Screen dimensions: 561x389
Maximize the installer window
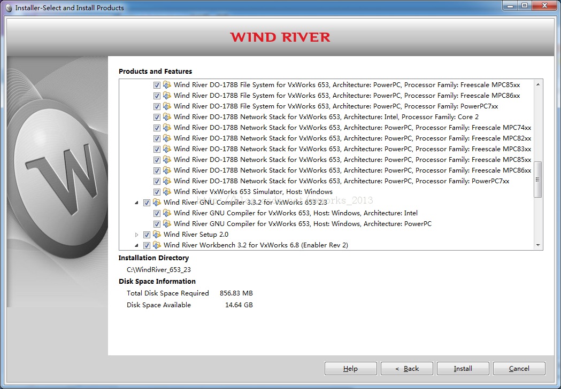click(524, 6)
